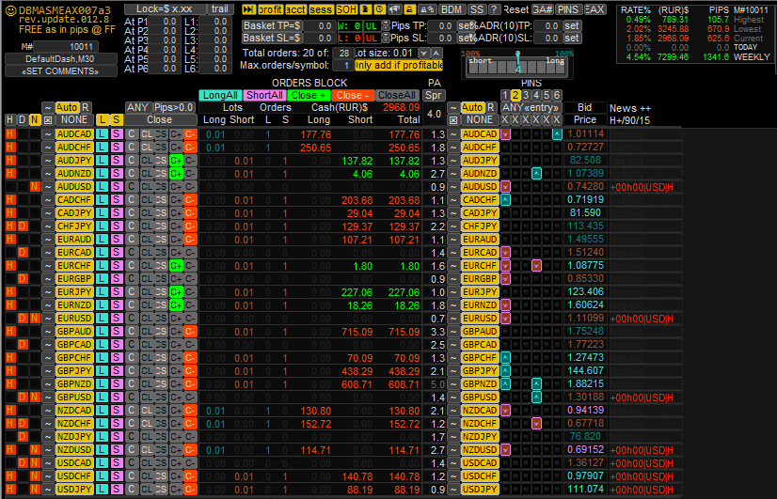777x499 pixels.
Task: Click the Basket TP=$ value field
Action: click(x=319, y=25)
